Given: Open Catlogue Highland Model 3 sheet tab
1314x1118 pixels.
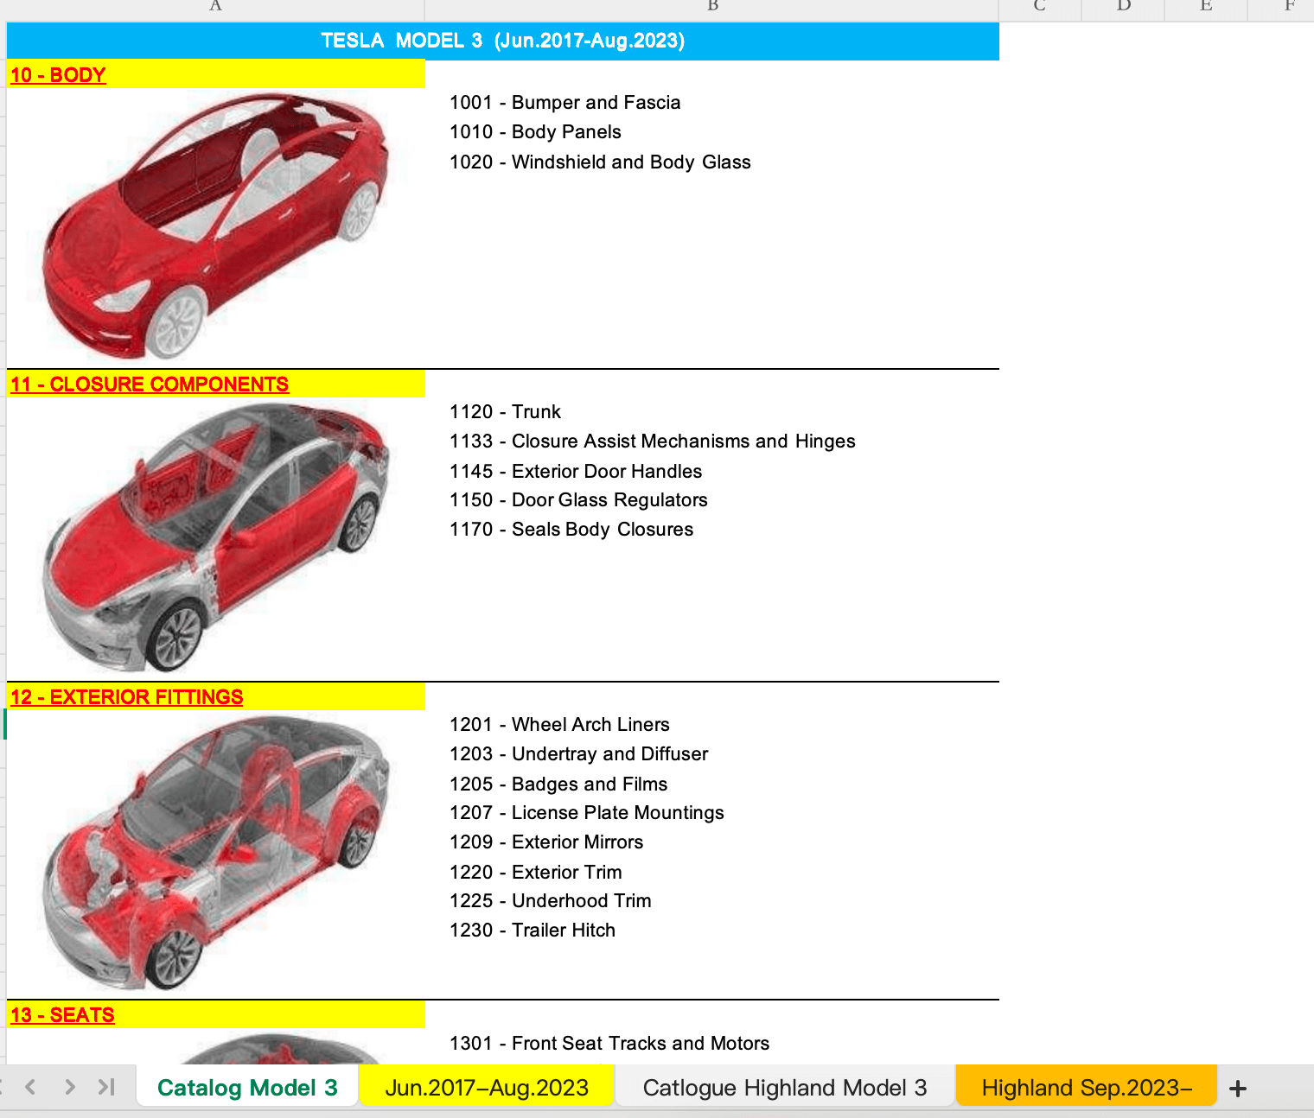Looking at the screenshot, I should (785, 1087).
